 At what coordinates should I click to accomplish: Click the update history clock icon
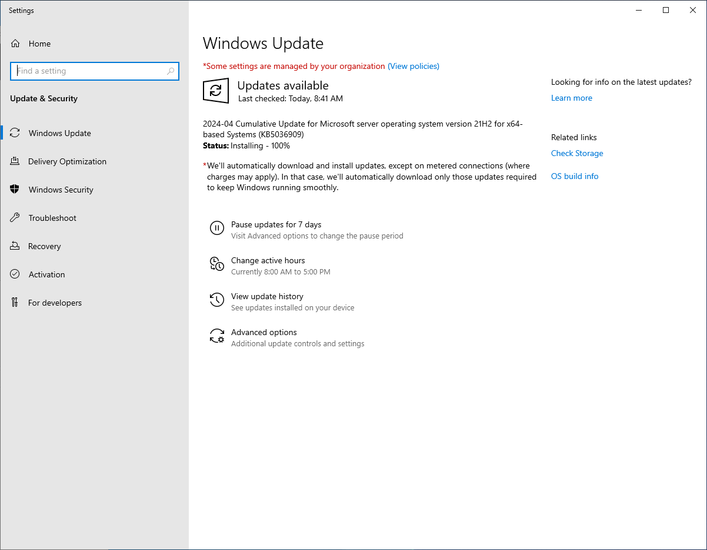217,300
